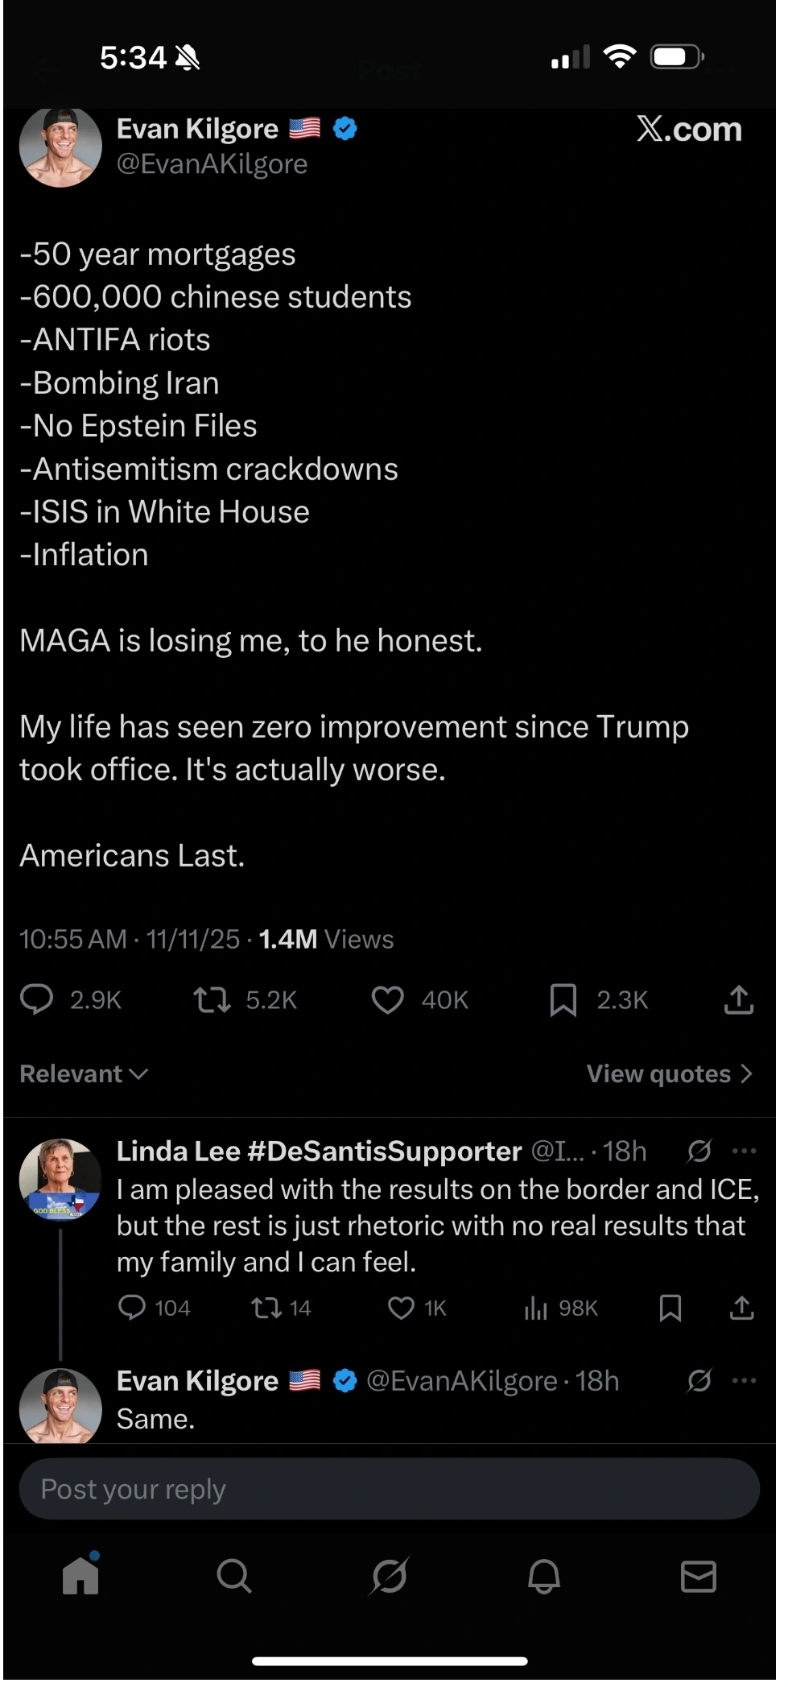Tap Evan Kilgore's verified checkmark badge
The image size is (788, 1687).
tap(344, 129)
